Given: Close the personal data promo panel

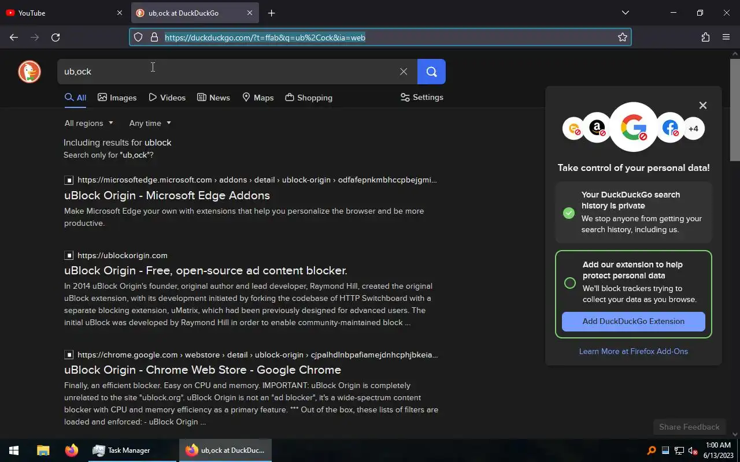Looking at the screenshot, I should click(703, 106).
